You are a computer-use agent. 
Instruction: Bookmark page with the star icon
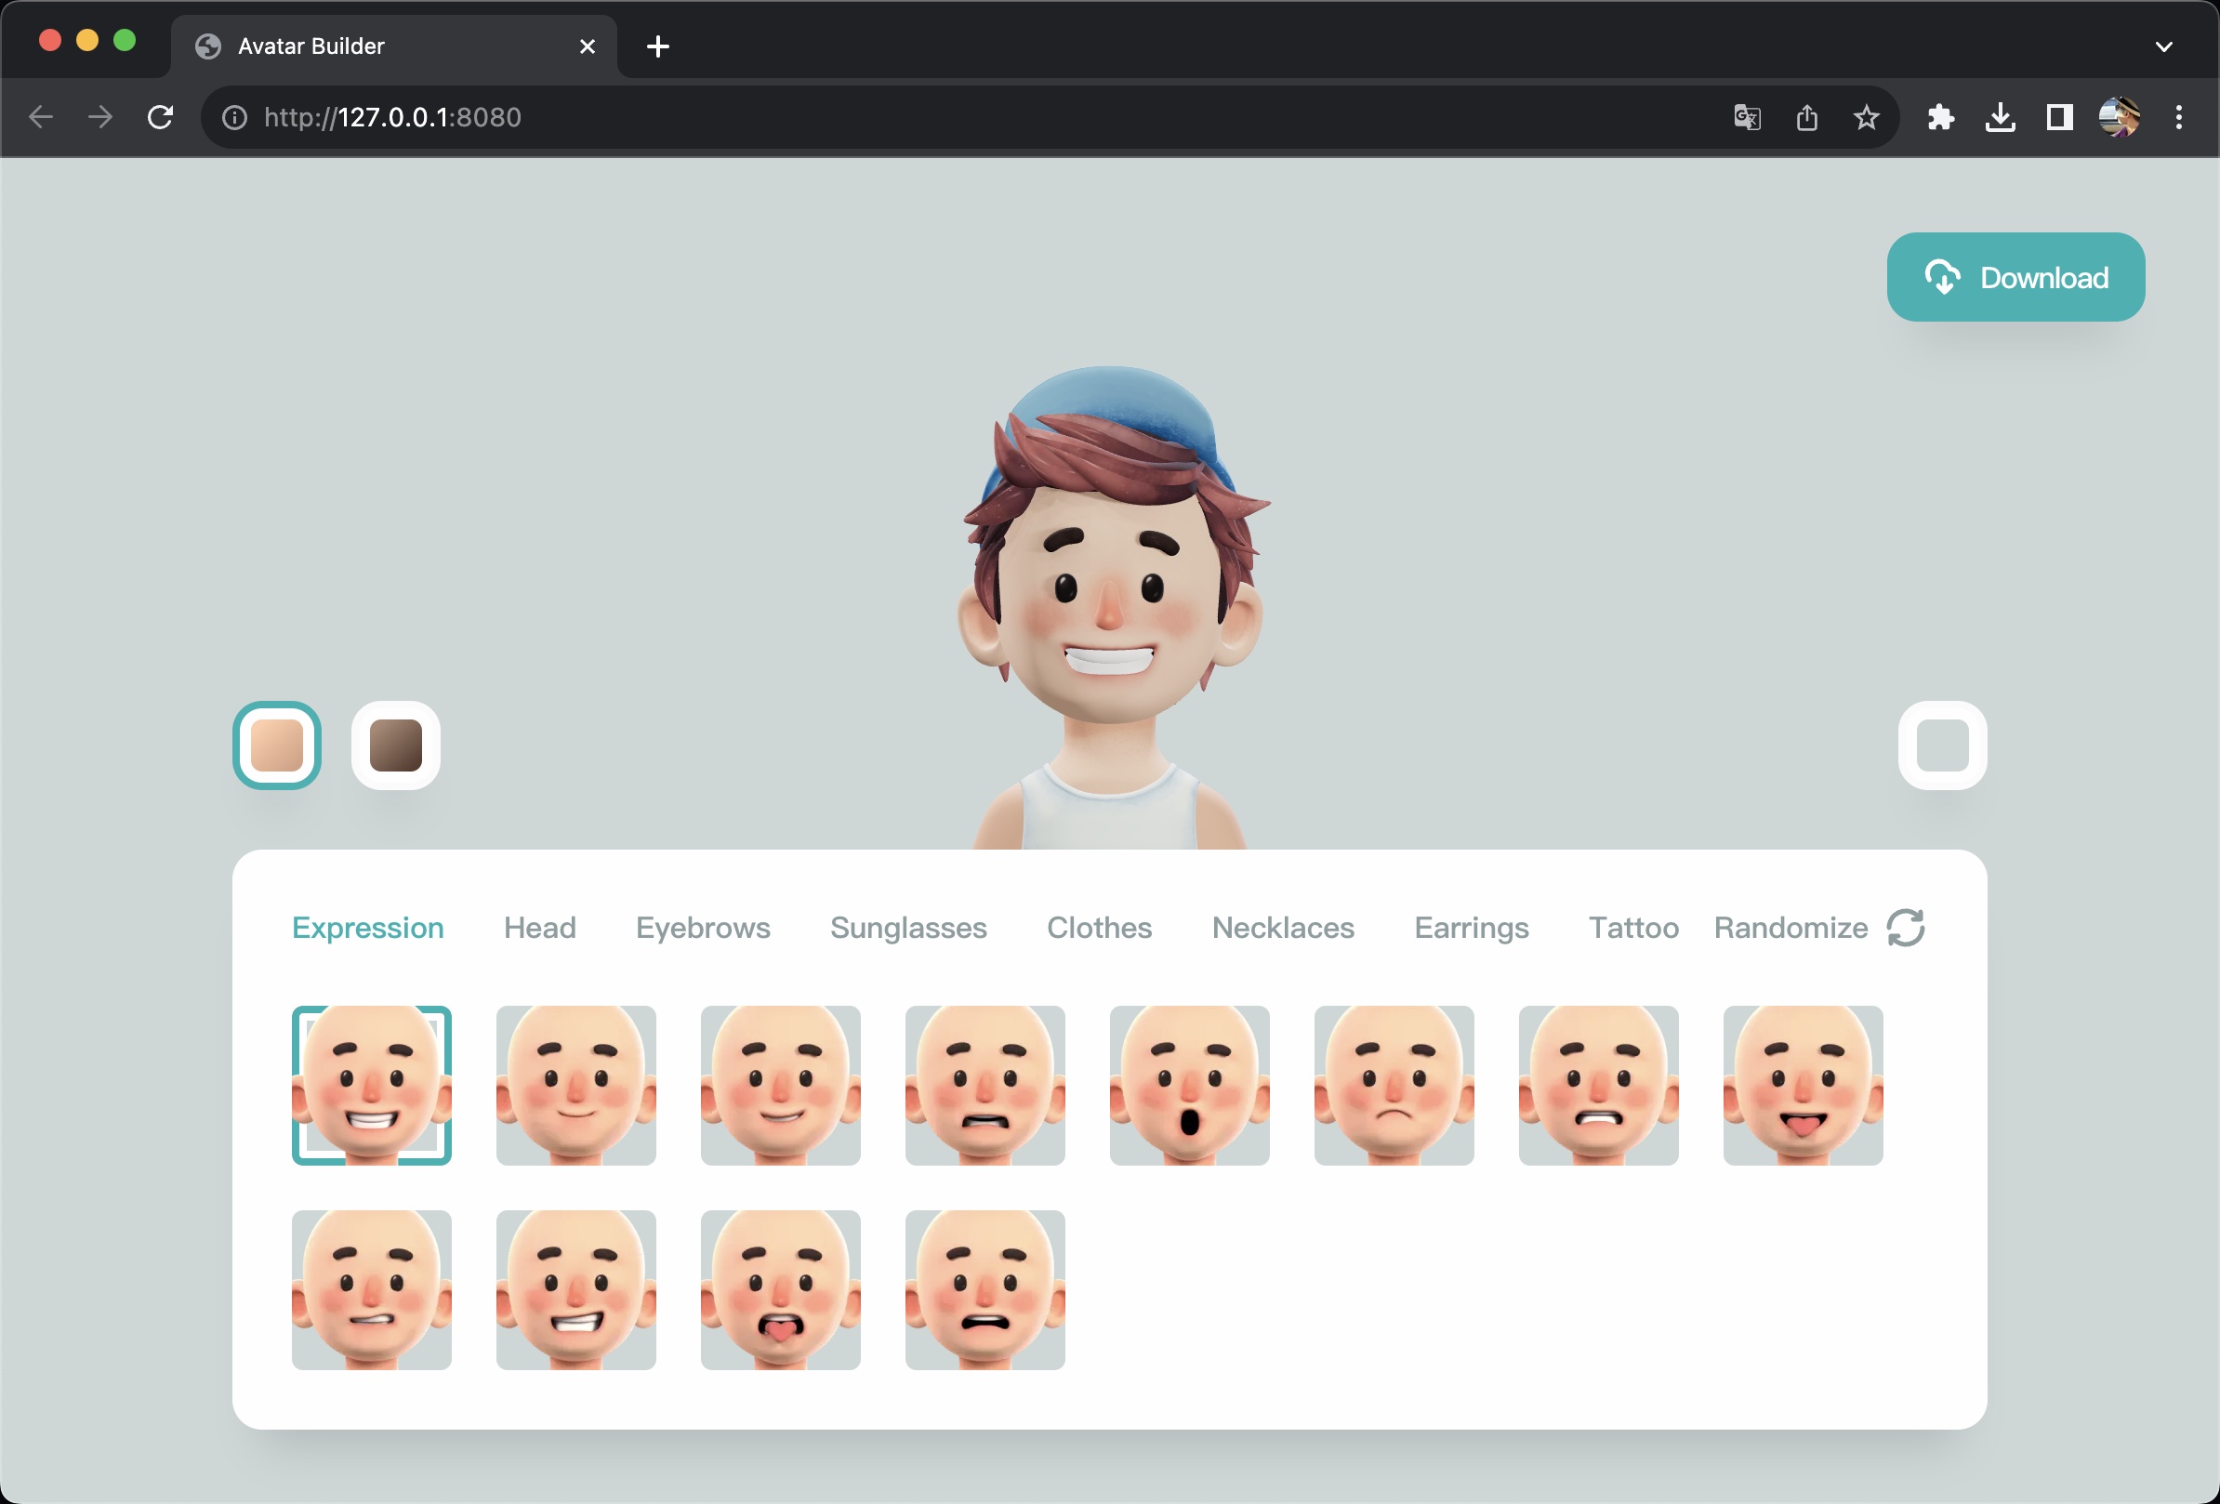pyautogui.click(x=1866, y=117)
